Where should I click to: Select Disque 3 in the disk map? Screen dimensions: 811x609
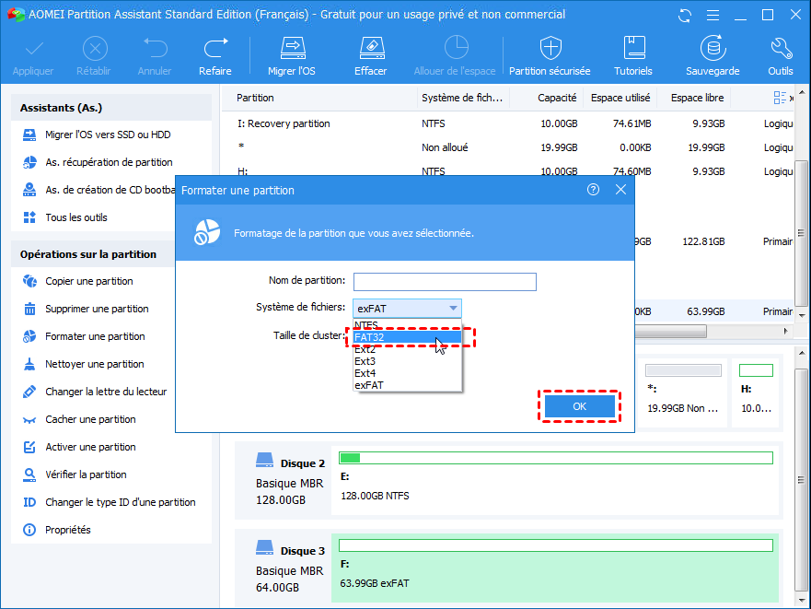[x=283, y=568]
